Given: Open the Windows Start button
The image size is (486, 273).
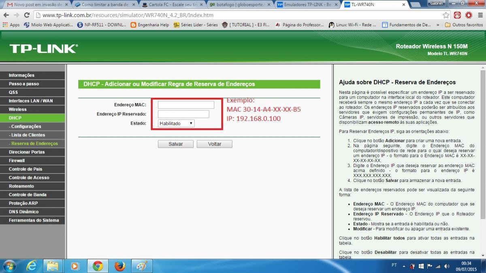Looking at the screenshot, I should point(9,266).
